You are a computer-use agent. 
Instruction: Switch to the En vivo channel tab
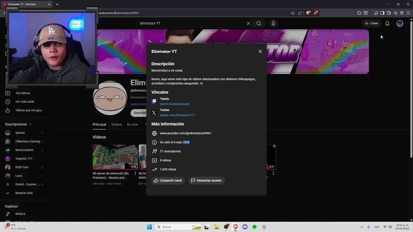(132, 124)
